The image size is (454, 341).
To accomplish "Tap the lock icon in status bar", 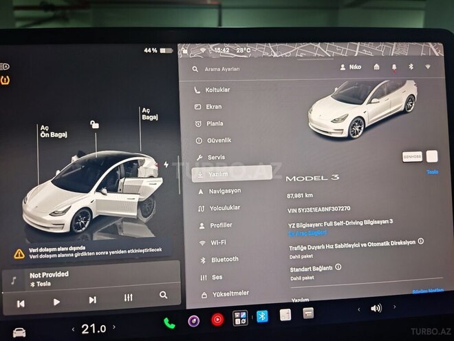I will 184,51.
